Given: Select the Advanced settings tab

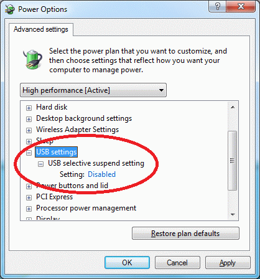Looking at the screenshot, I should tap(41, 29).
